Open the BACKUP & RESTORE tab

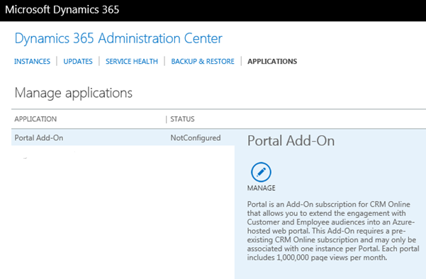203,62
